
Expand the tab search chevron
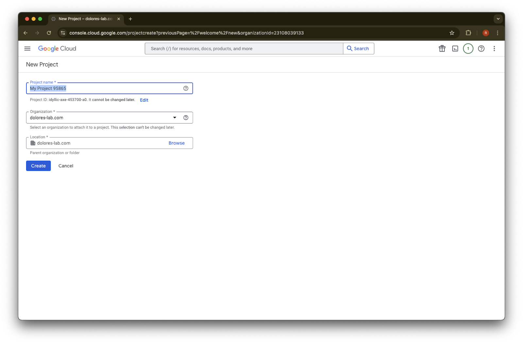point(498,19)
